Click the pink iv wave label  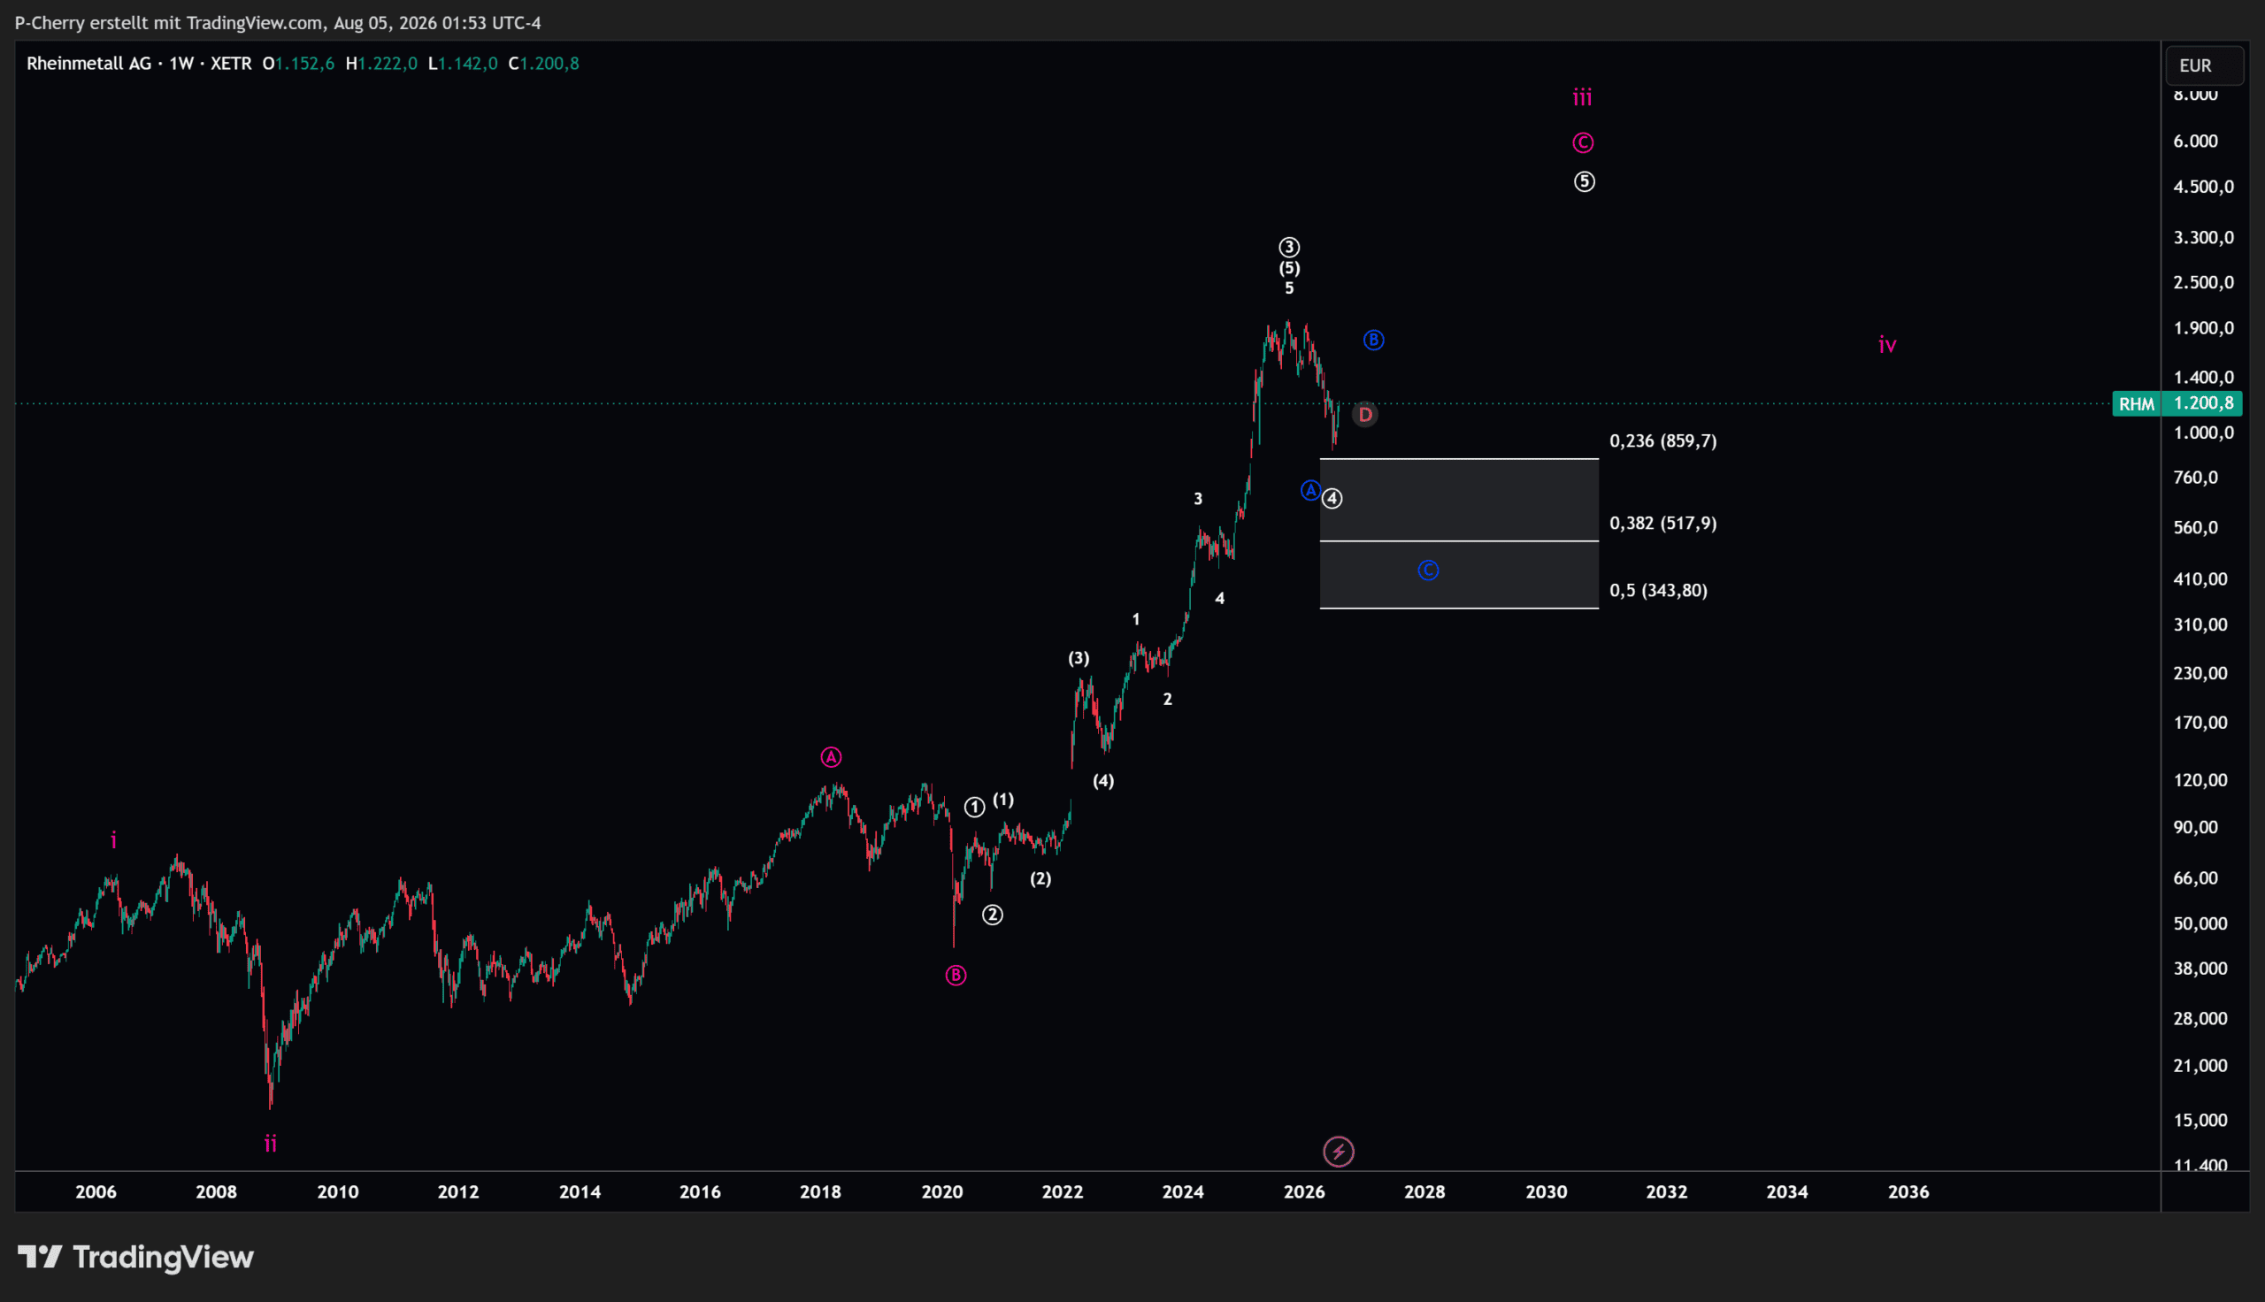point(1886,345)
